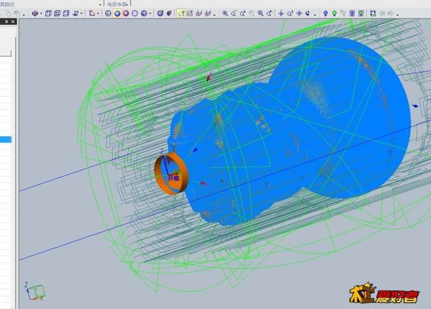Open dropdown beside purple cube icon
The image size is (431, 309).
41,13
